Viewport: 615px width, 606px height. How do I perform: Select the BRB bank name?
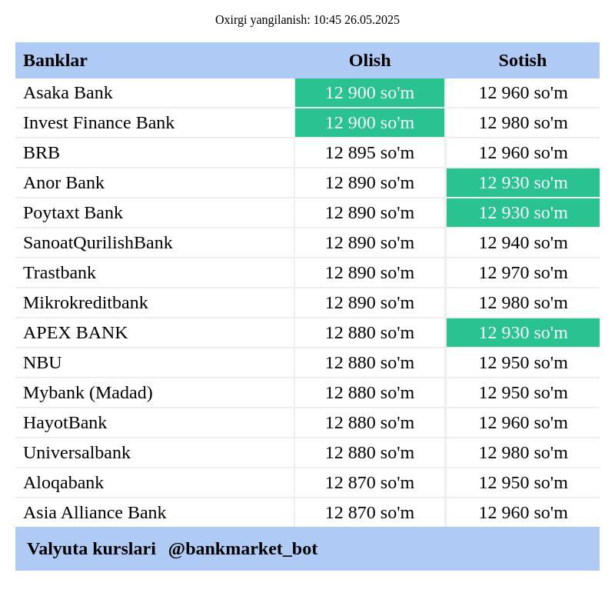(x=42, y=153)
